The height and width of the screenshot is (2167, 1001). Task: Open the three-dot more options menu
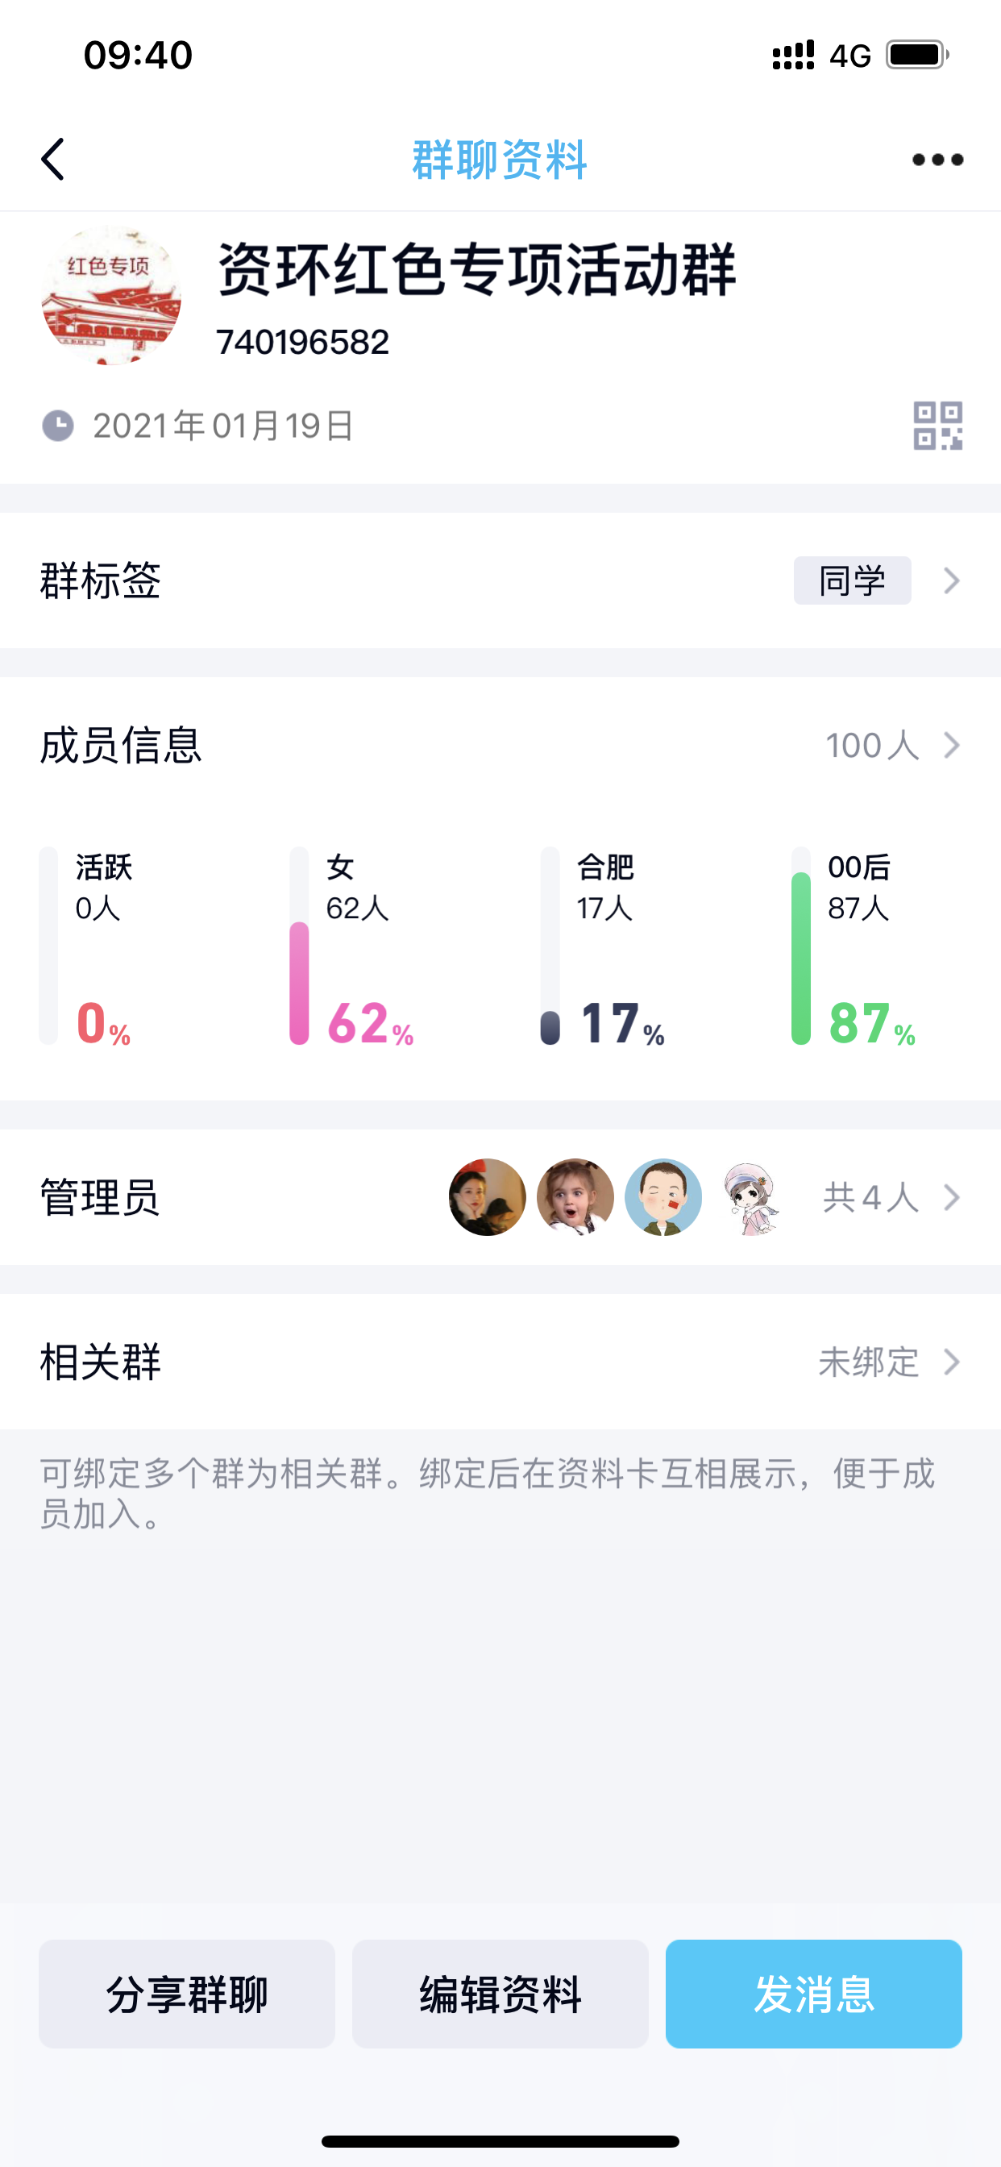(937, 159)
